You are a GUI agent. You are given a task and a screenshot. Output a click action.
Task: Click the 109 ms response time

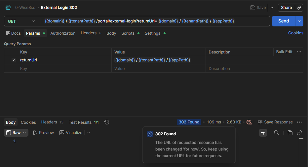(214, 122)
